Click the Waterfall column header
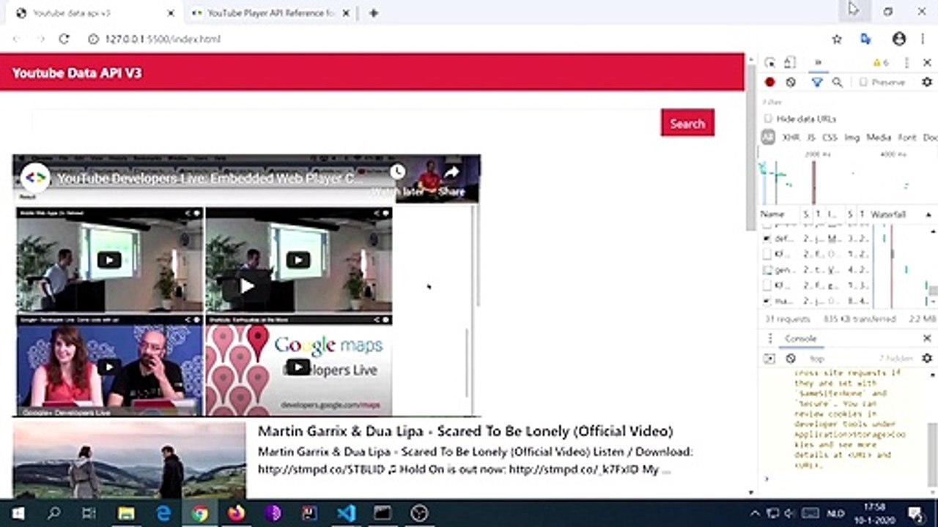The height and width of the screenshot is (527, 938). click(888, 214)
